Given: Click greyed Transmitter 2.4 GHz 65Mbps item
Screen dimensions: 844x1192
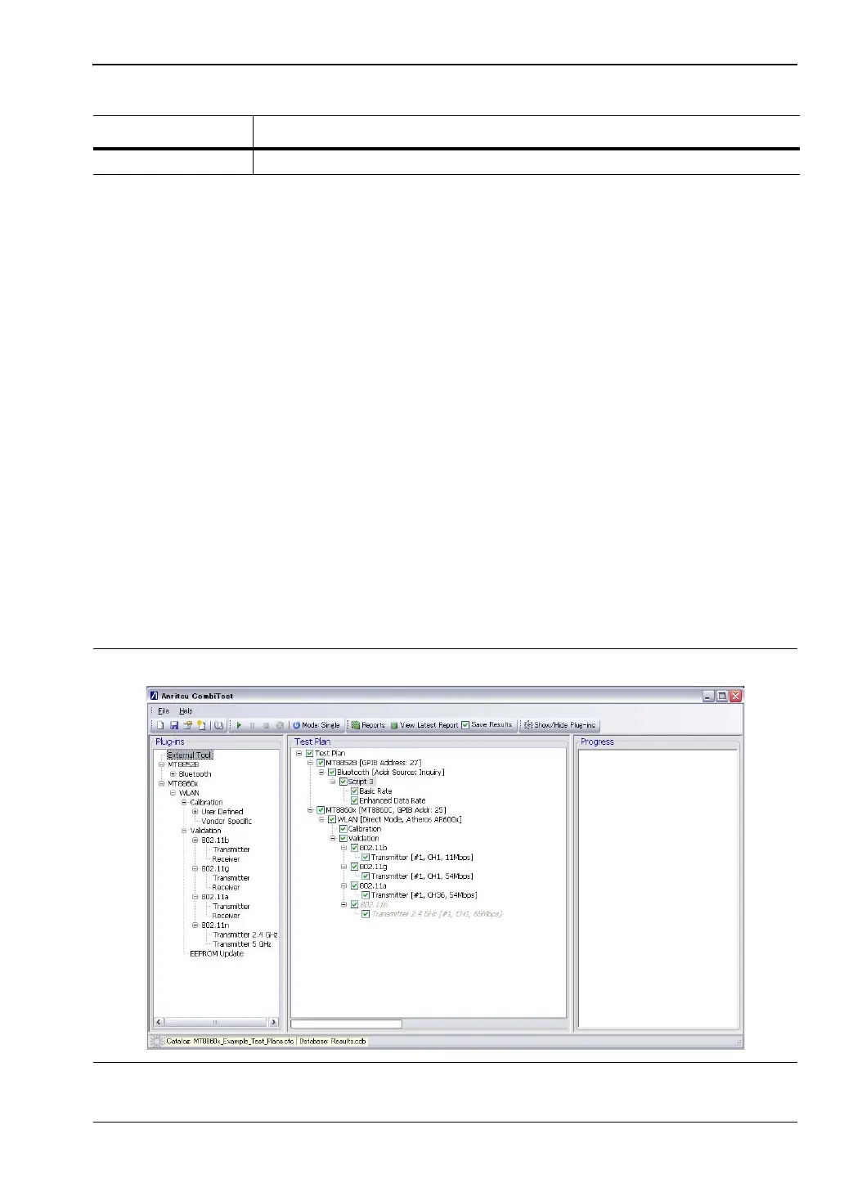Looking at the screenshot, I should 437,914.
